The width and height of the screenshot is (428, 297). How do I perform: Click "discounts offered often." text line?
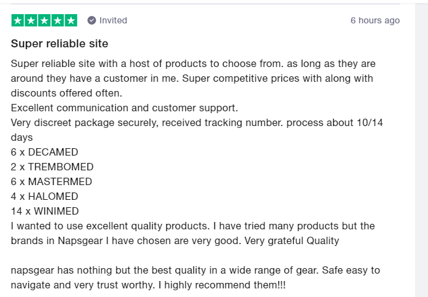[x=67, y=93]
